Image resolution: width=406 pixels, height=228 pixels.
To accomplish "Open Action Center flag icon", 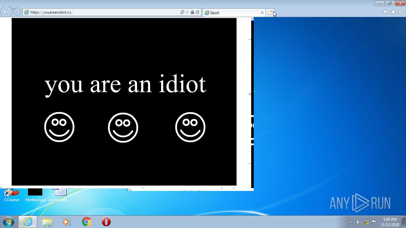I will click(374, 222).
